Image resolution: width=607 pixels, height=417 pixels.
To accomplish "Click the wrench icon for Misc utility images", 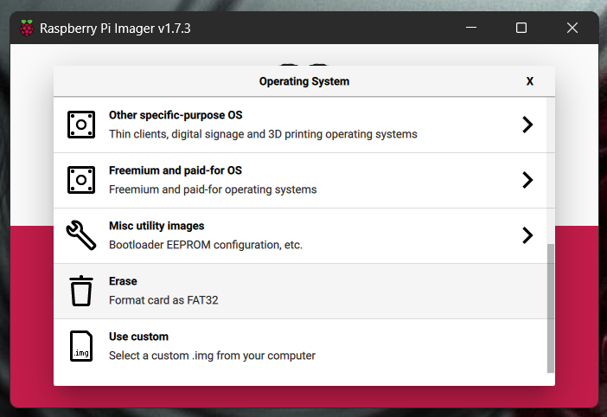I will 81,235.
